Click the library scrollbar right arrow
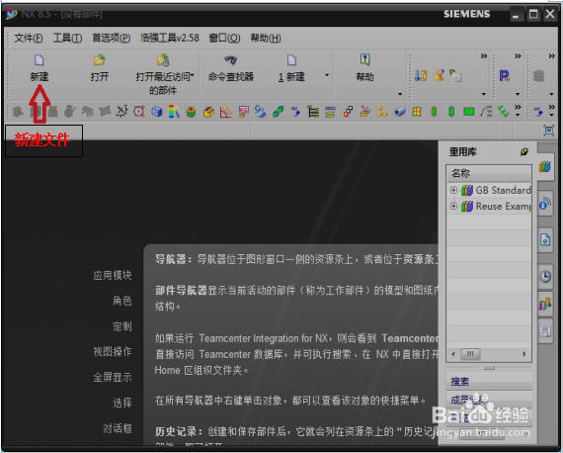 524,354
